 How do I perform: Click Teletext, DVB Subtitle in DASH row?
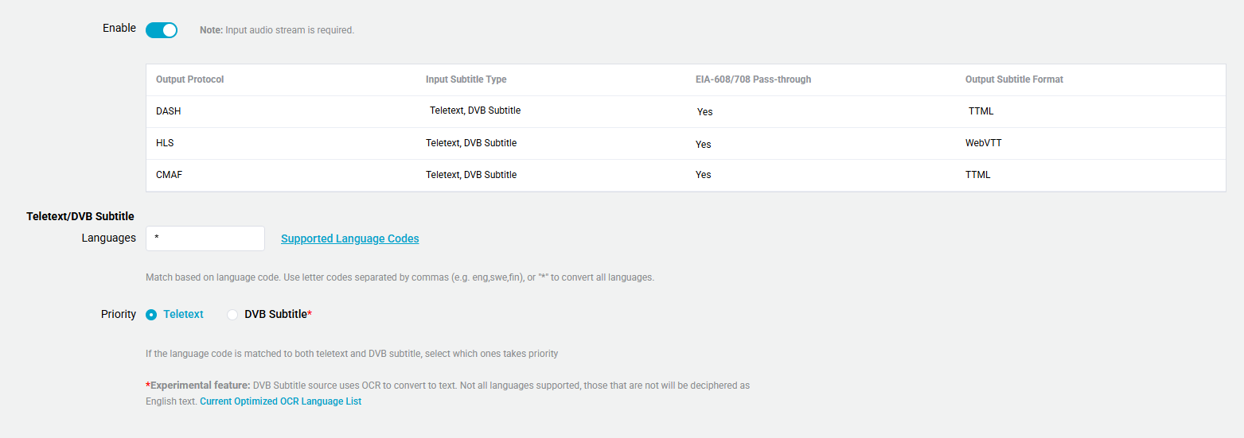(474, 110)
